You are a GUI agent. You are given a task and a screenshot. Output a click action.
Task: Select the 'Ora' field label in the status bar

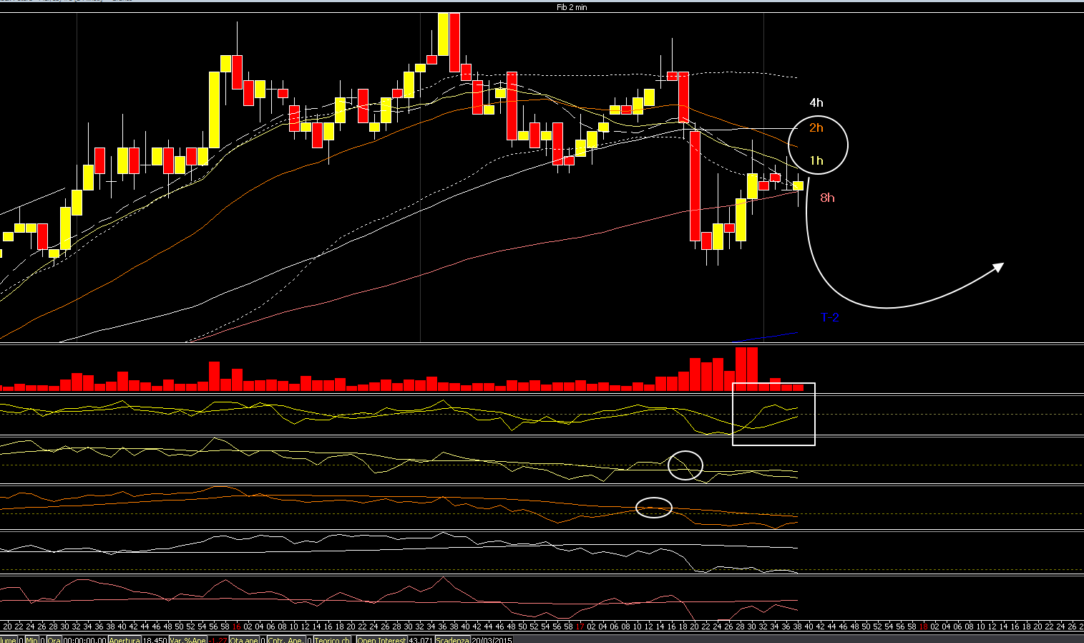(x=54, y=640)
